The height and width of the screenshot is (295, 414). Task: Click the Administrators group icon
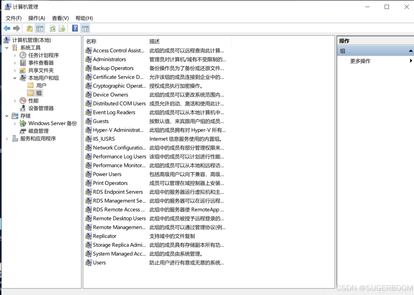point(88,59)
